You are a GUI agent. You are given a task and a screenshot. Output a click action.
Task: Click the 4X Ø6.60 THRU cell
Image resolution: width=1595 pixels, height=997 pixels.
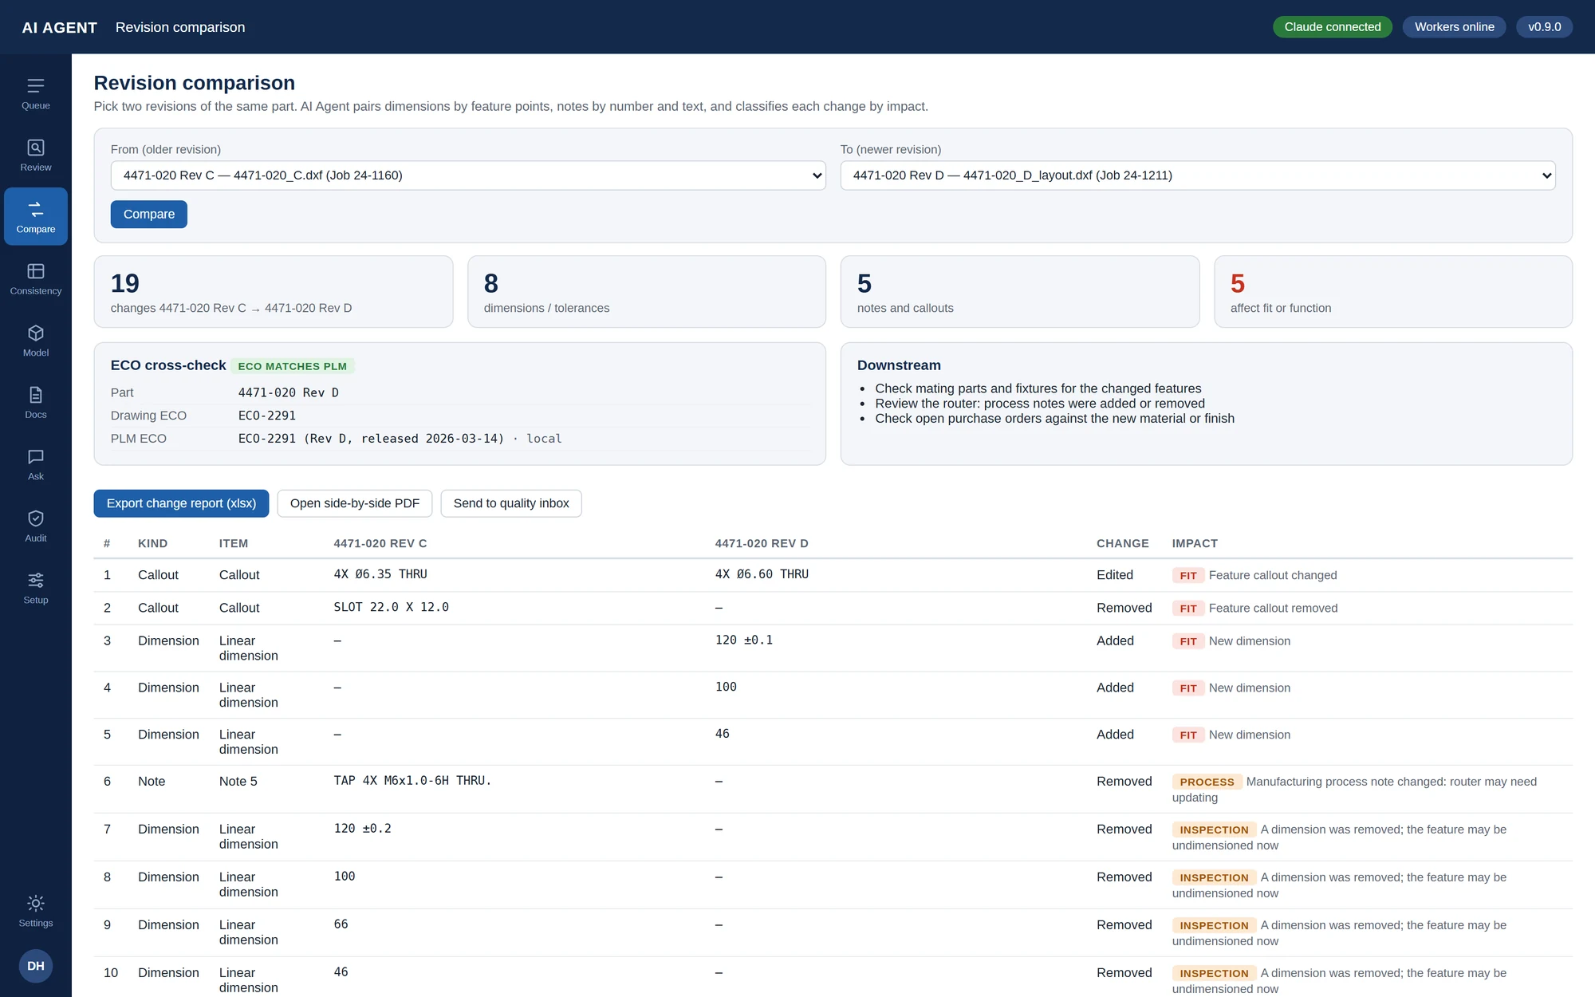point(762,574)
